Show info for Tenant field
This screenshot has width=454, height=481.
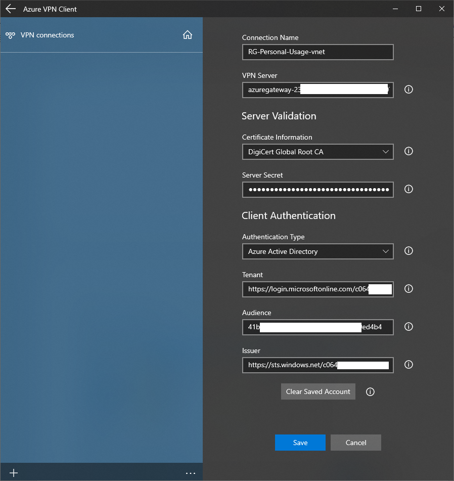tap(408, 289)
